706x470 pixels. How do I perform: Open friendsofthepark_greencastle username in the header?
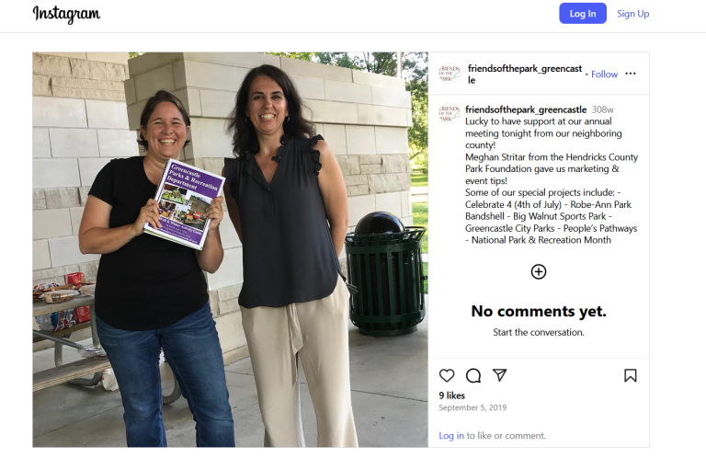pyautogui.click(x=525, y=74)
